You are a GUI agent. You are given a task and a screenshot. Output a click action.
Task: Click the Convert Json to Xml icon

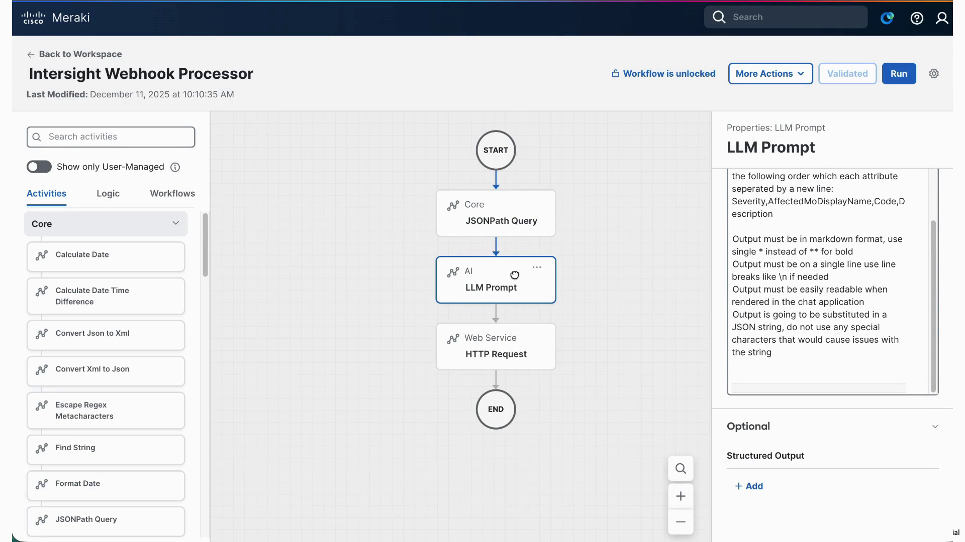click(x=42, y=334)
